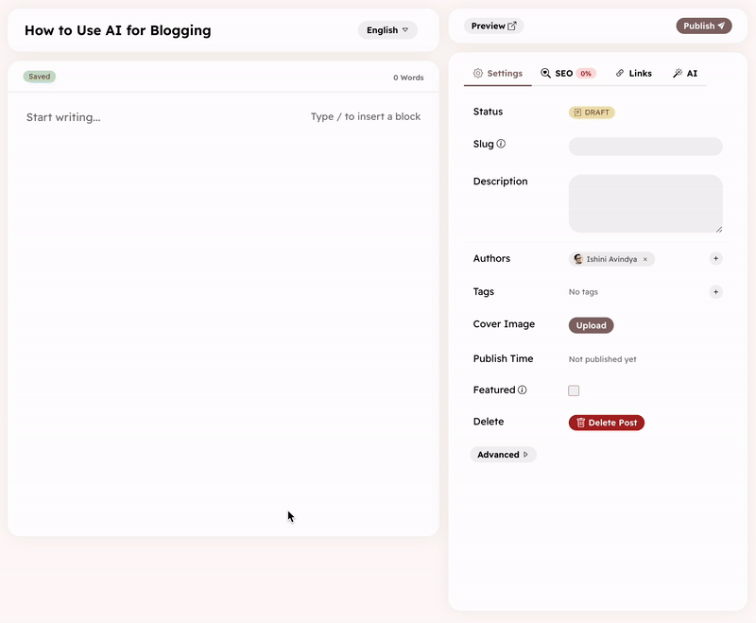Click the info icon beside Featured
Image resolution: width=756 pixels, height=623 pixels.
tap(523, 389)
